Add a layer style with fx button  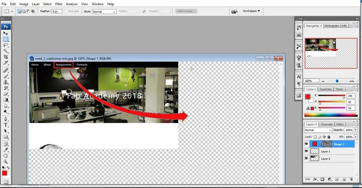315,179
